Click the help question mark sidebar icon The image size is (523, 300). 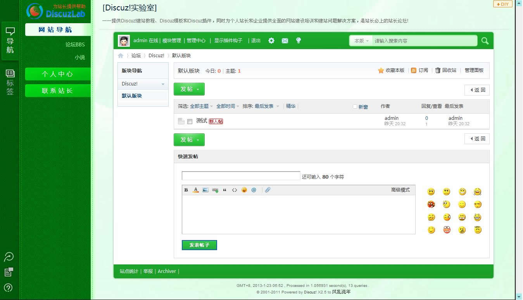[8, 288]
